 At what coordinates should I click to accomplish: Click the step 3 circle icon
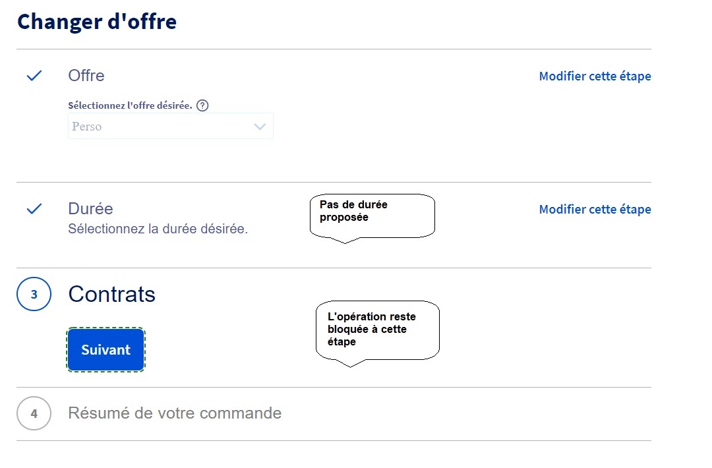coord(34,295)
